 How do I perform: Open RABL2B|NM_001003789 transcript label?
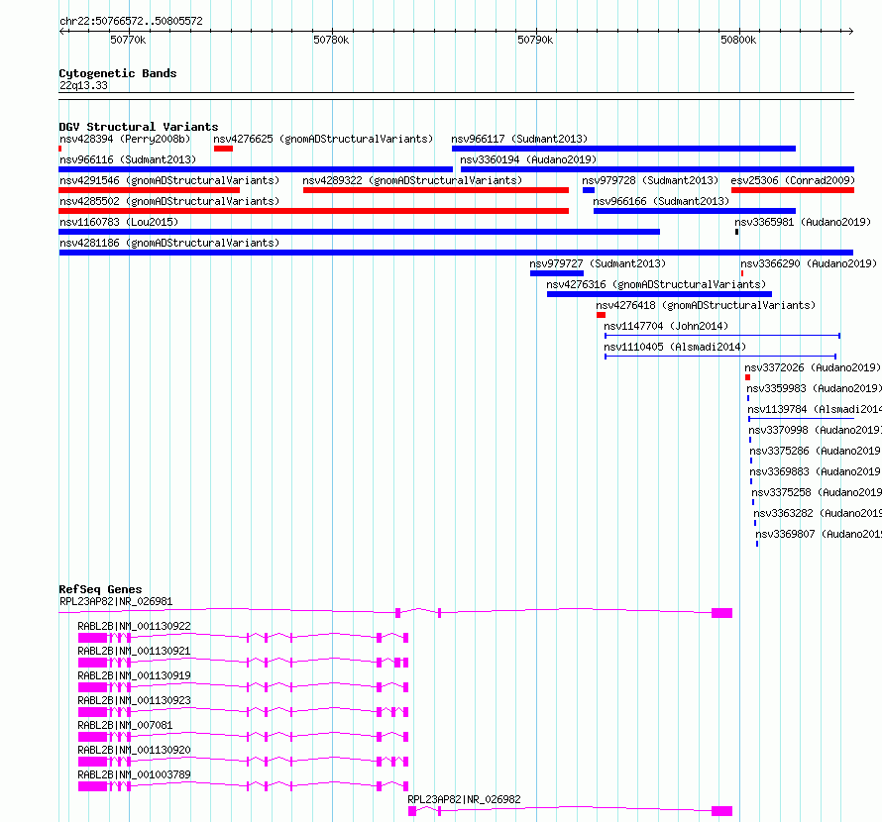pos(134,774)
